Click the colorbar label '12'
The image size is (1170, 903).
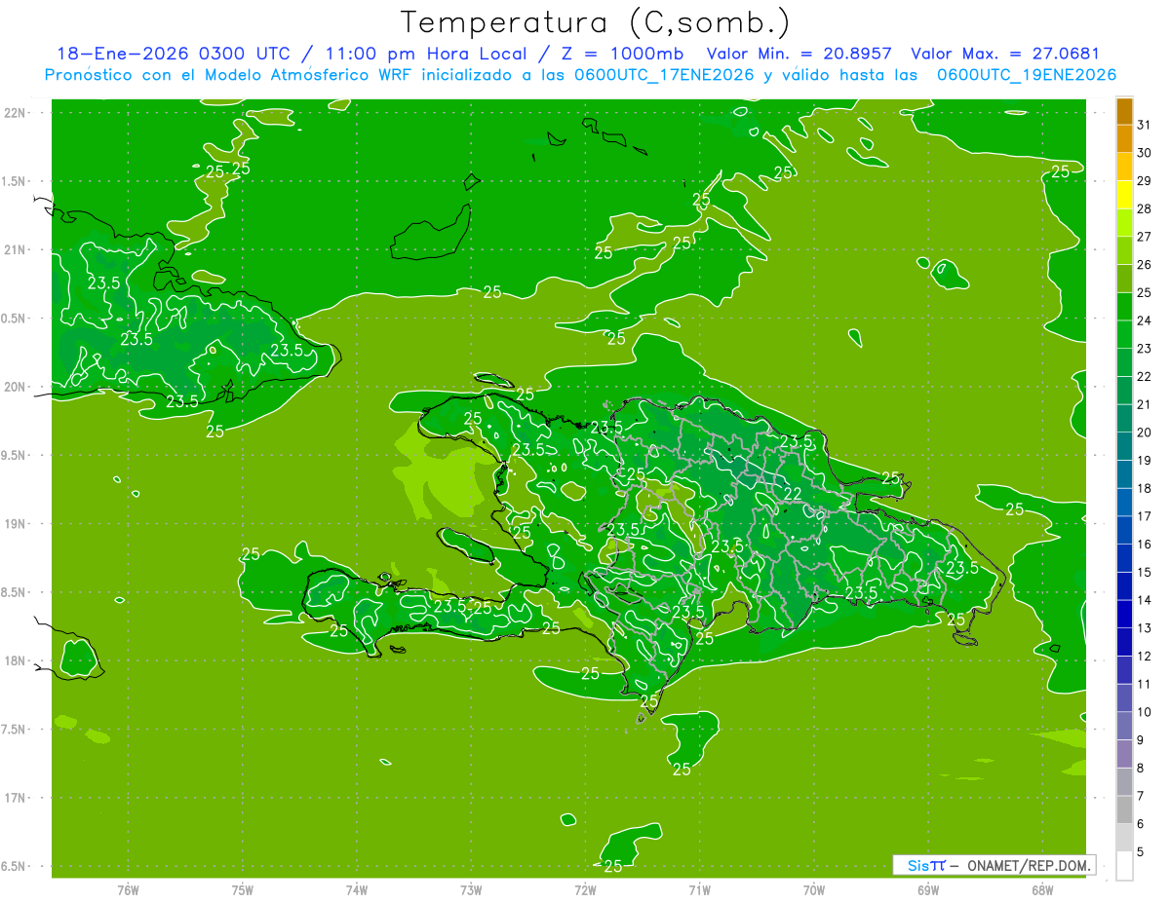tap(1144, 657)
